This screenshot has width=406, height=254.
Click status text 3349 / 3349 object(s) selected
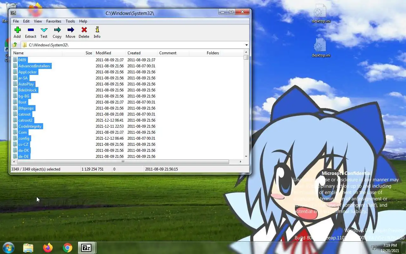point(36,169)
